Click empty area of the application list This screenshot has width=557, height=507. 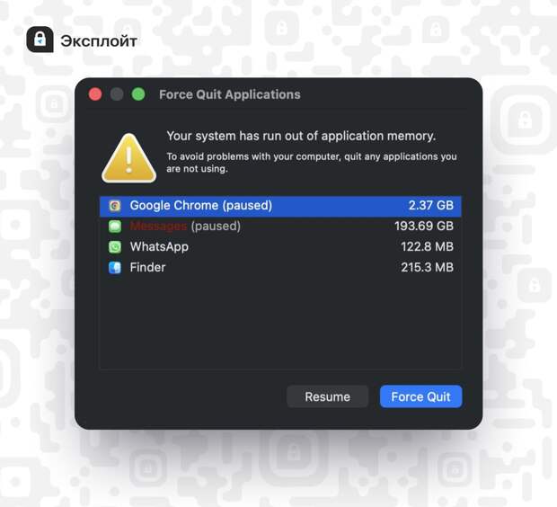pyautogui.click(x=280, y=324)
